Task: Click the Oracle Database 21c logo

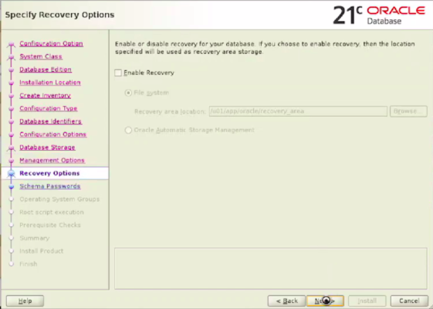Action: (x=379, y=15)
